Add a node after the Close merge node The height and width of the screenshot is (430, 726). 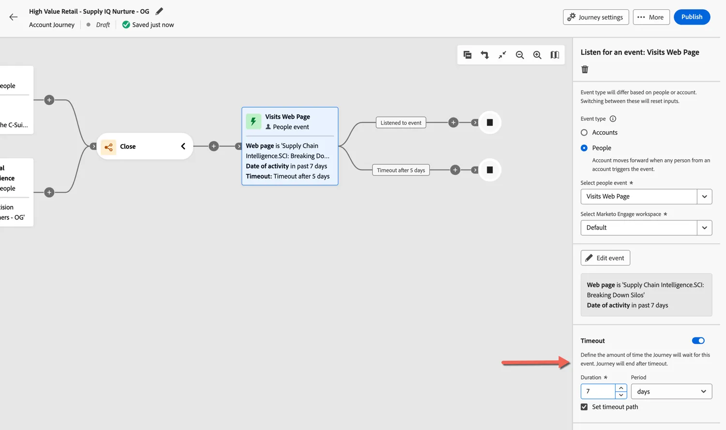tap(213, 146)
